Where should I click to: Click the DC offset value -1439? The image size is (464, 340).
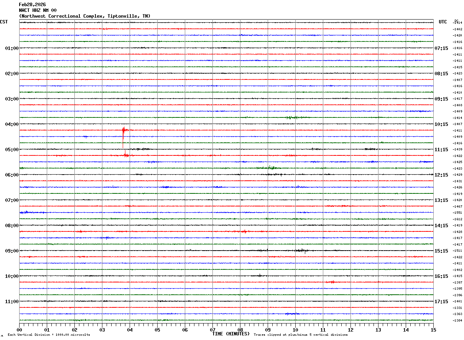click(x=457, y=150)
